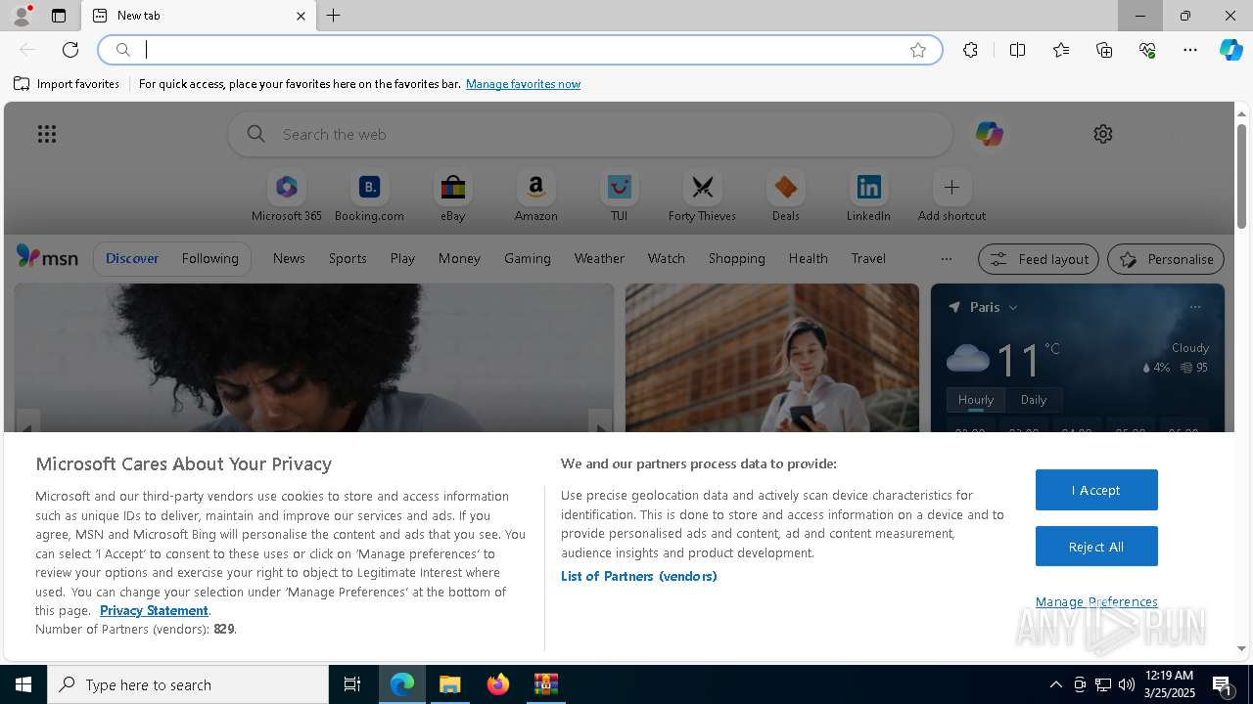Click the Personalise button
The height and width of the screenshot is (704, 1253).
point(1166,259)
